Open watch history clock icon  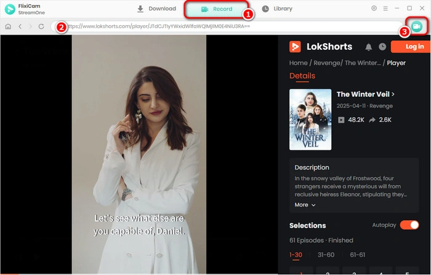coord(382,47)
